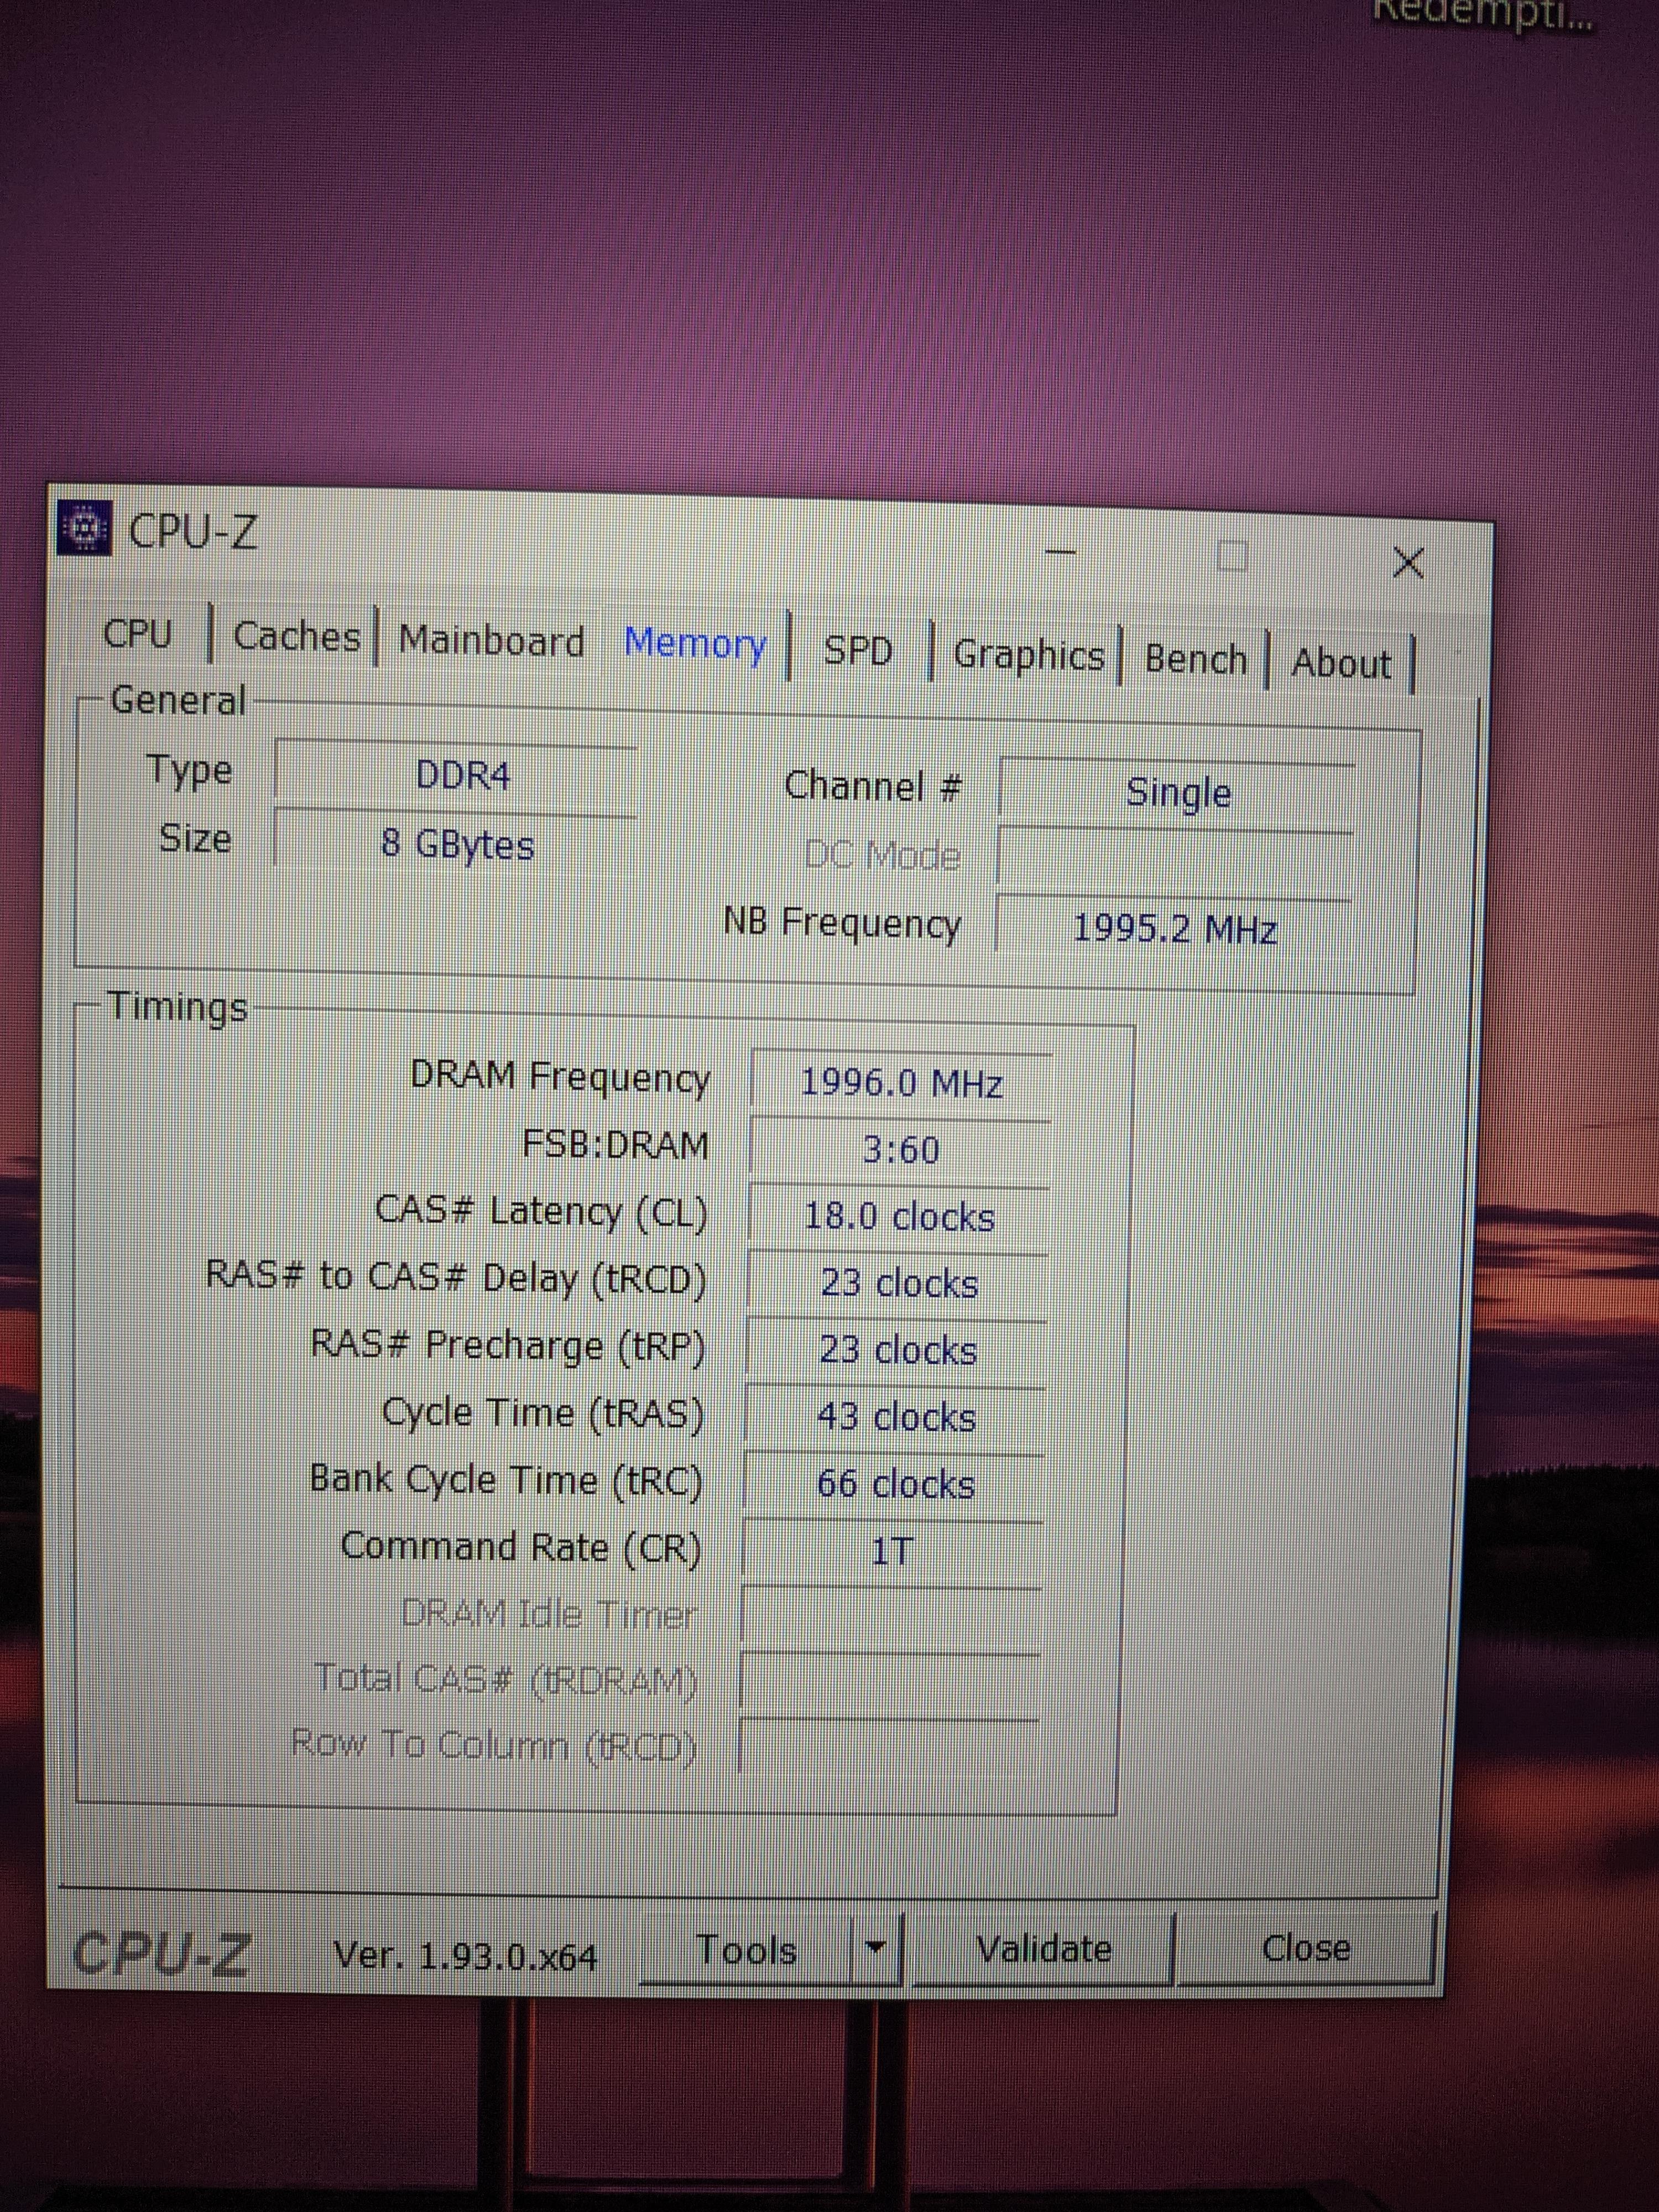1659x2212 pixels.
Task: Open the Mainboard tab
Action: coord(491,641)
